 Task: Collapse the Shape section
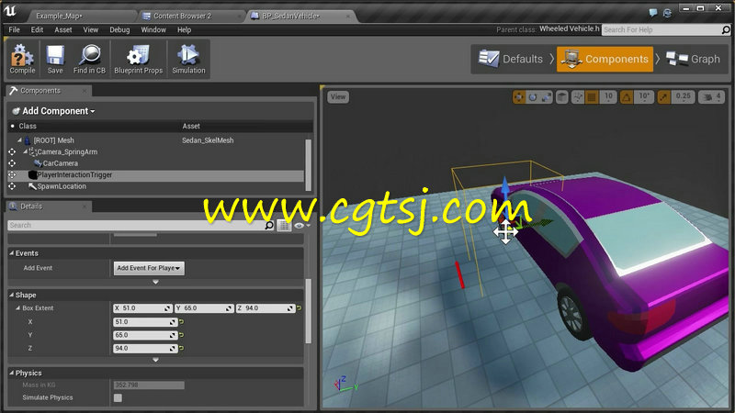click(12, 296)
